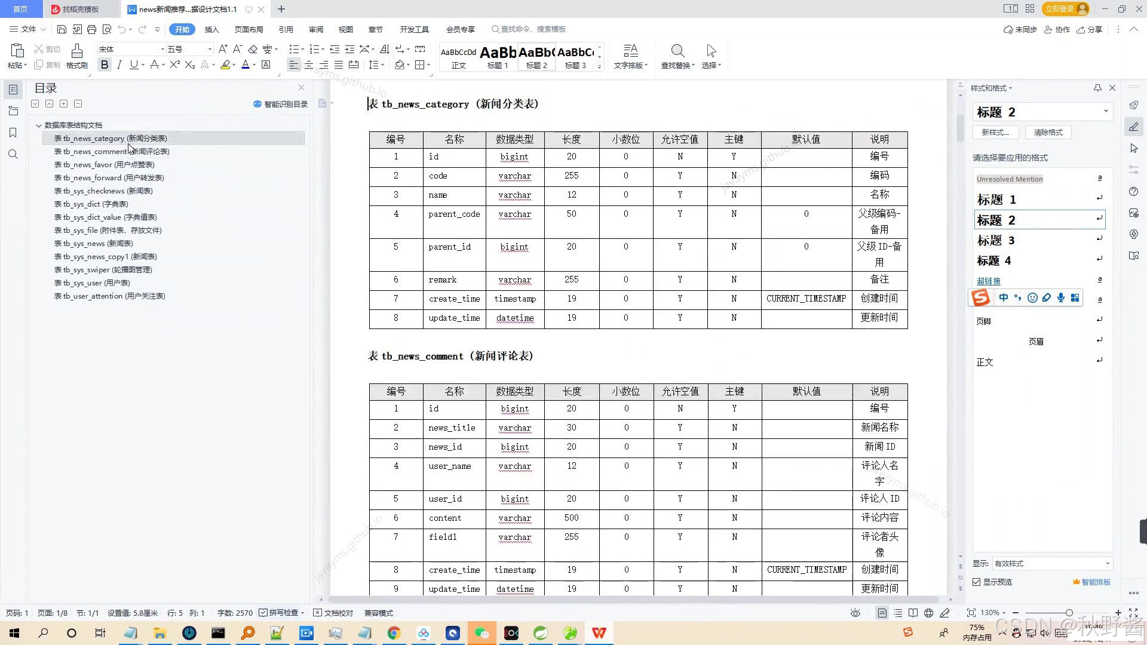
Task: Toggle 文档校对 in status bar
Action: 333,613
